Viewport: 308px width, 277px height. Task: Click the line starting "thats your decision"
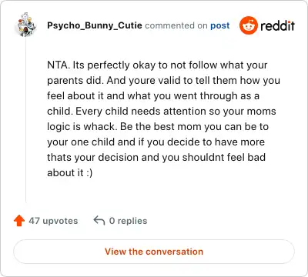(x=156, y=158)
